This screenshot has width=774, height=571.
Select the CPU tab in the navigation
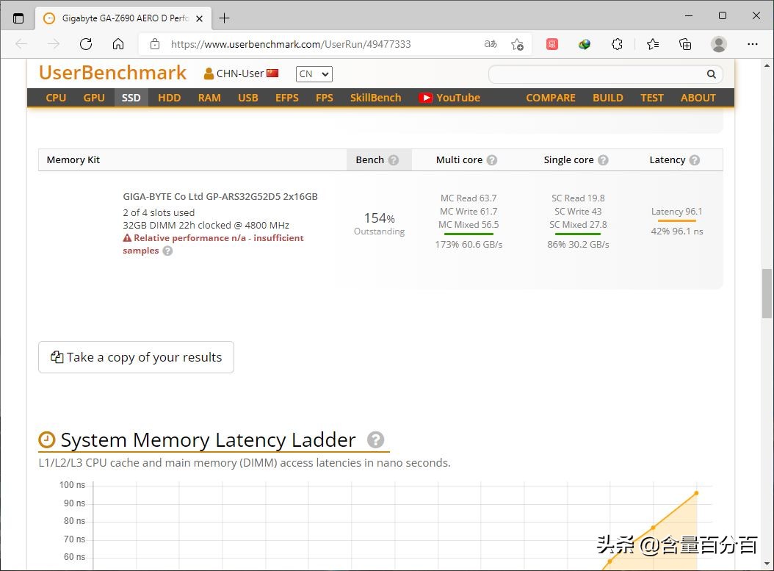55,97
